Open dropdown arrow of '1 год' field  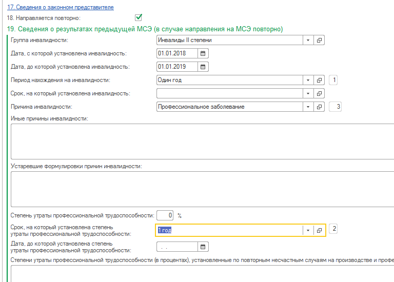tap(308, 230)
